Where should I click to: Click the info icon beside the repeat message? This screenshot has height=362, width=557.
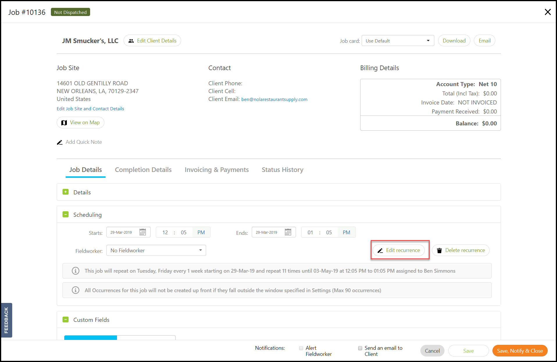click(x=76, y=271)
